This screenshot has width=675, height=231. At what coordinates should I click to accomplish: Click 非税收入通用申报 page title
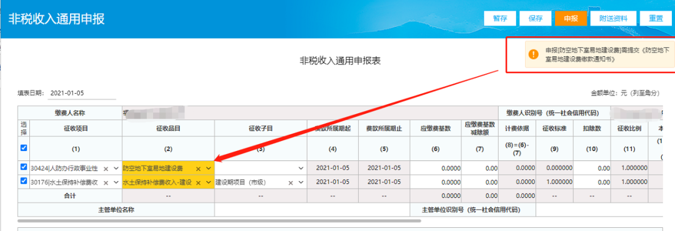[x=56, y=19]
